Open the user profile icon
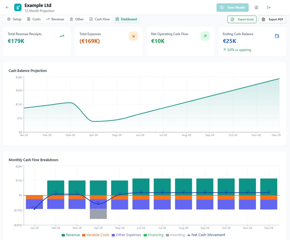The width and height of the screenshot is (290, 240). (x=256, y=7)
